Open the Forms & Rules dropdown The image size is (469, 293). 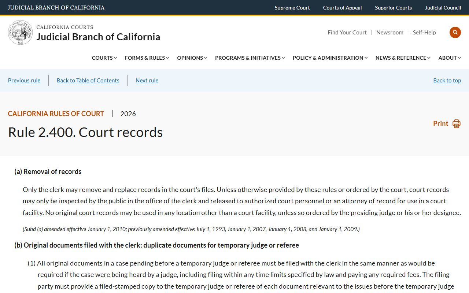click(x=147, y=58)
